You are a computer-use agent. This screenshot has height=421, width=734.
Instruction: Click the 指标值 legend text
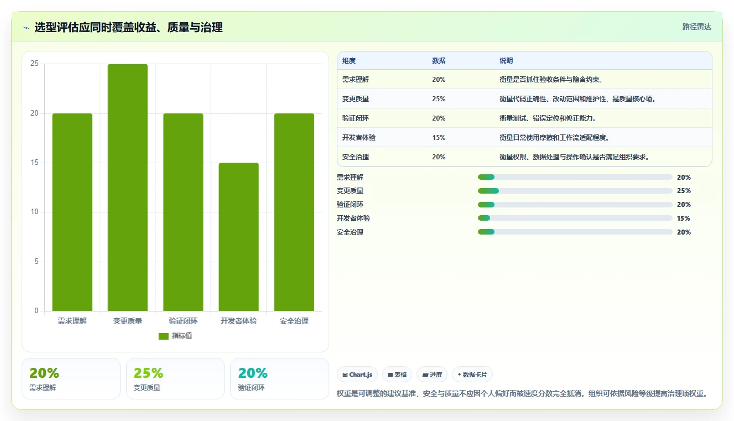[182, 336]
